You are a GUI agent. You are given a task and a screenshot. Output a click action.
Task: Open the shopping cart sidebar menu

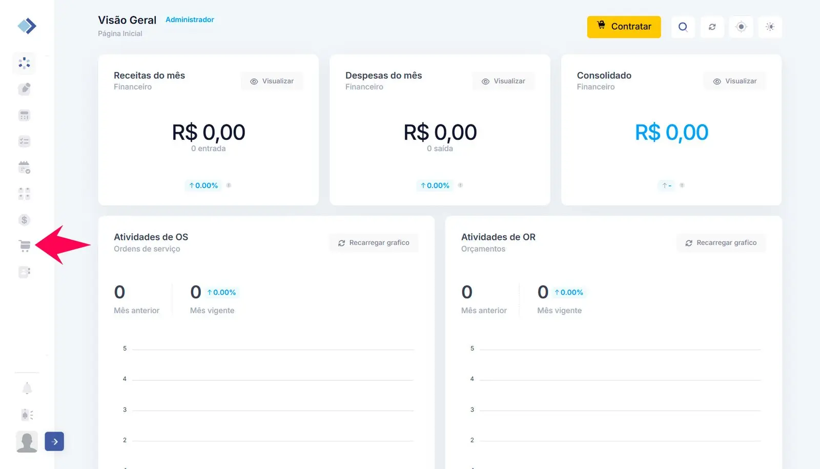(24, 246)
